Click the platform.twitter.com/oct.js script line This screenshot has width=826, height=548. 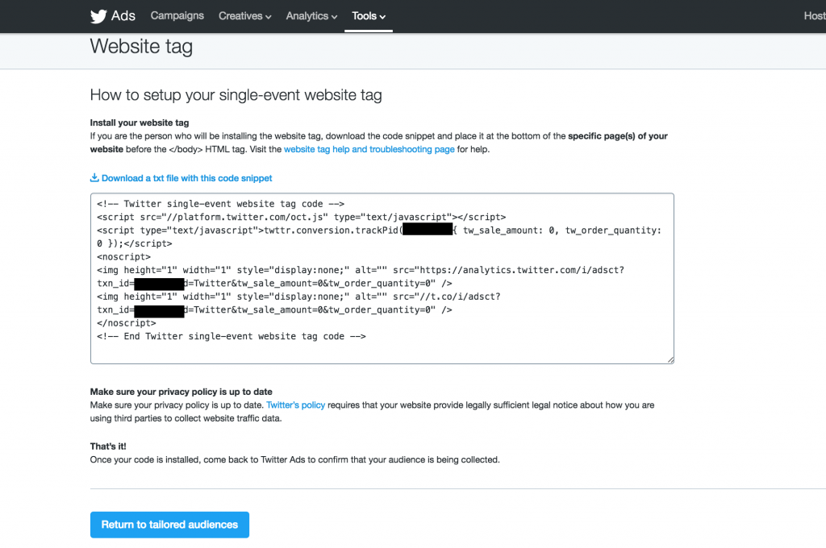click(302, 217)
